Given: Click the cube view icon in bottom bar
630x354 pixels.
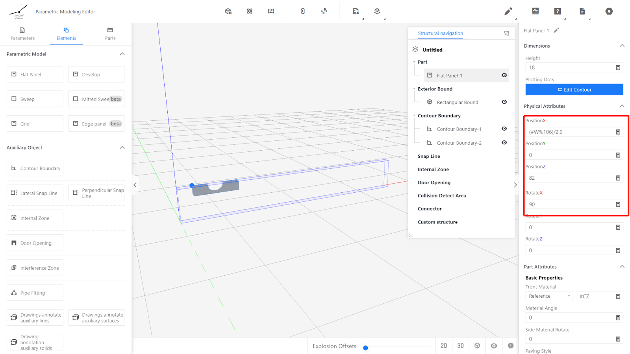Looking at the screenshot, I should pos(477,346).
